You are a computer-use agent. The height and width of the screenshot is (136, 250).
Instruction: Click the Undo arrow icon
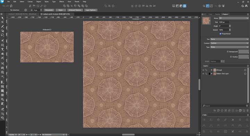coord(4,6)
